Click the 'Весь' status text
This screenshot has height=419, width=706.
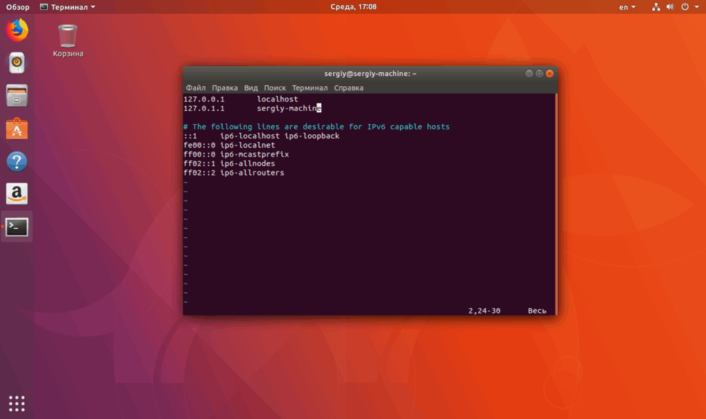537,311
